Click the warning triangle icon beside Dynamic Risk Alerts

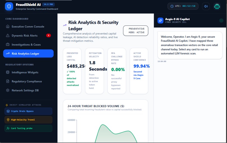point(8,35)
